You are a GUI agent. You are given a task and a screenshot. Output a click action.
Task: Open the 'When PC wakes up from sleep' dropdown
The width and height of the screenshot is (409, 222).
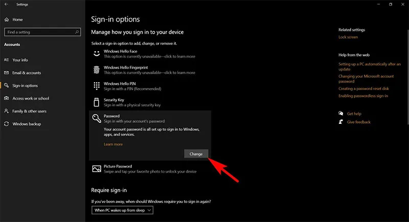click(122, 210)
